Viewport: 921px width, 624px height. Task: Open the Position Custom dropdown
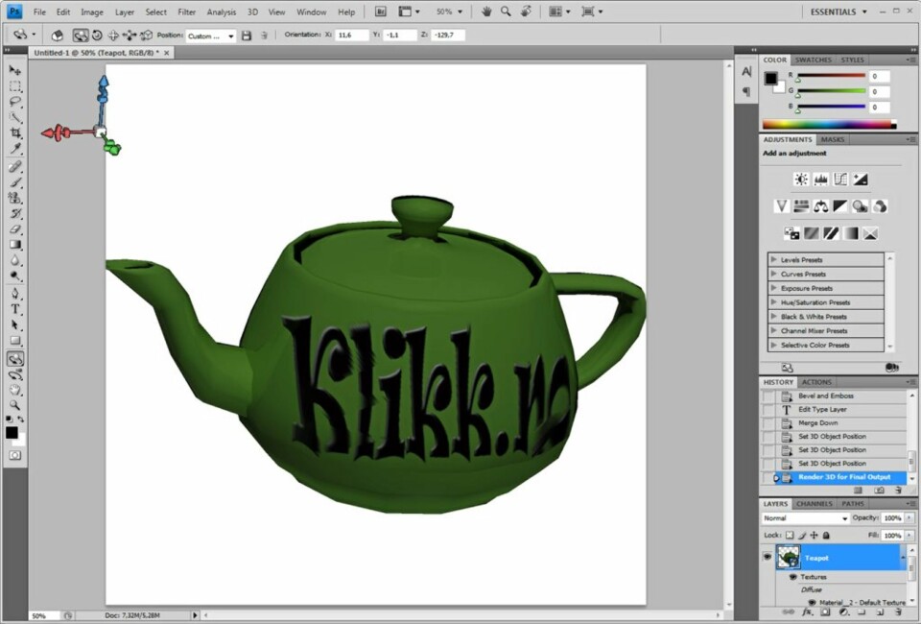click(x=211, y=36)
